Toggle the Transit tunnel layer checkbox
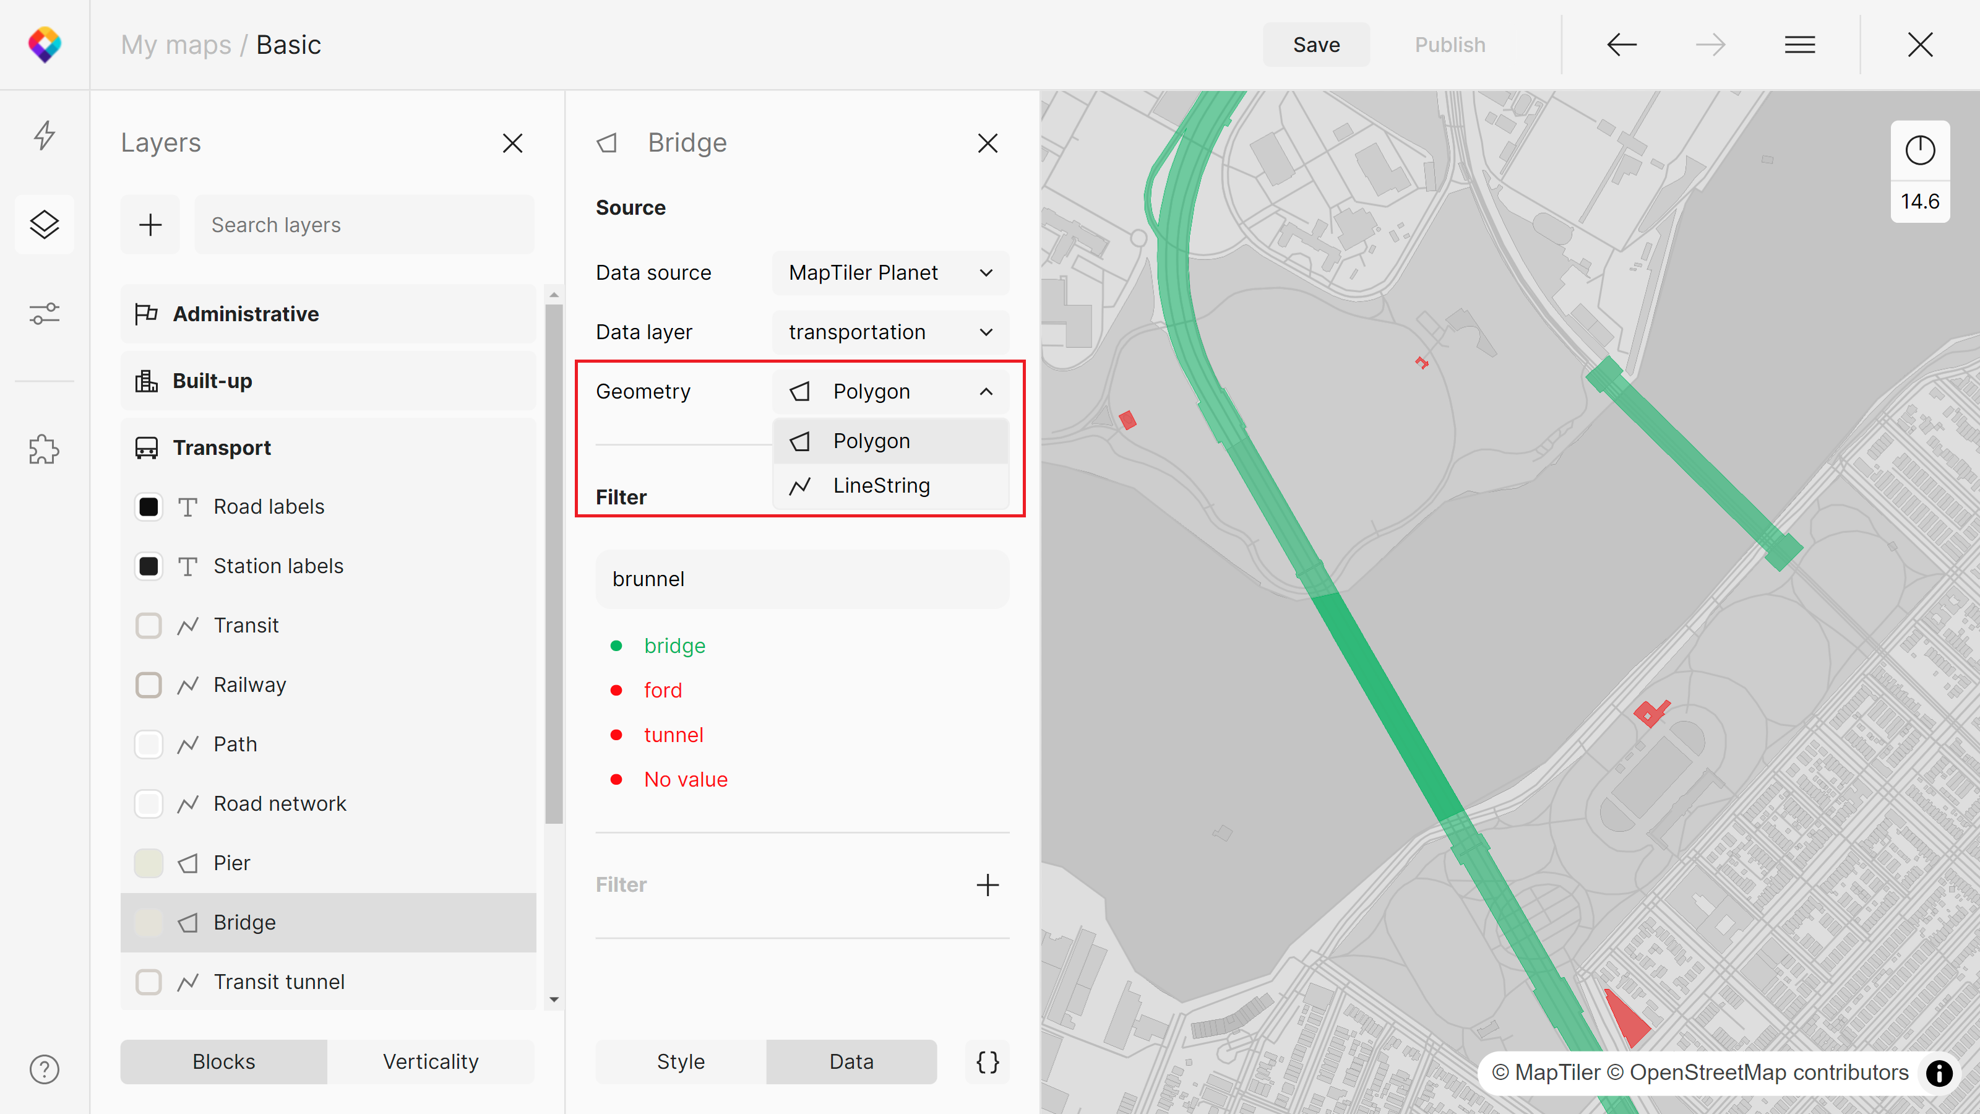The width and height of the screenshot is (1980, 1114). [x=148, y=982]
